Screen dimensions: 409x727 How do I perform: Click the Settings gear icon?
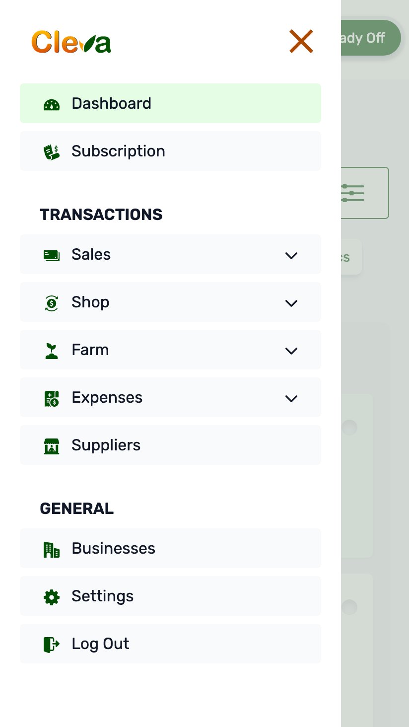pos(52,596)
